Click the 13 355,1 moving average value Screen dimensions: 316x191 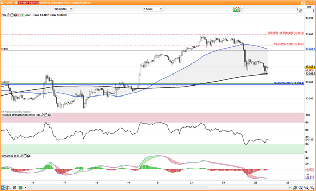point(310,74)
